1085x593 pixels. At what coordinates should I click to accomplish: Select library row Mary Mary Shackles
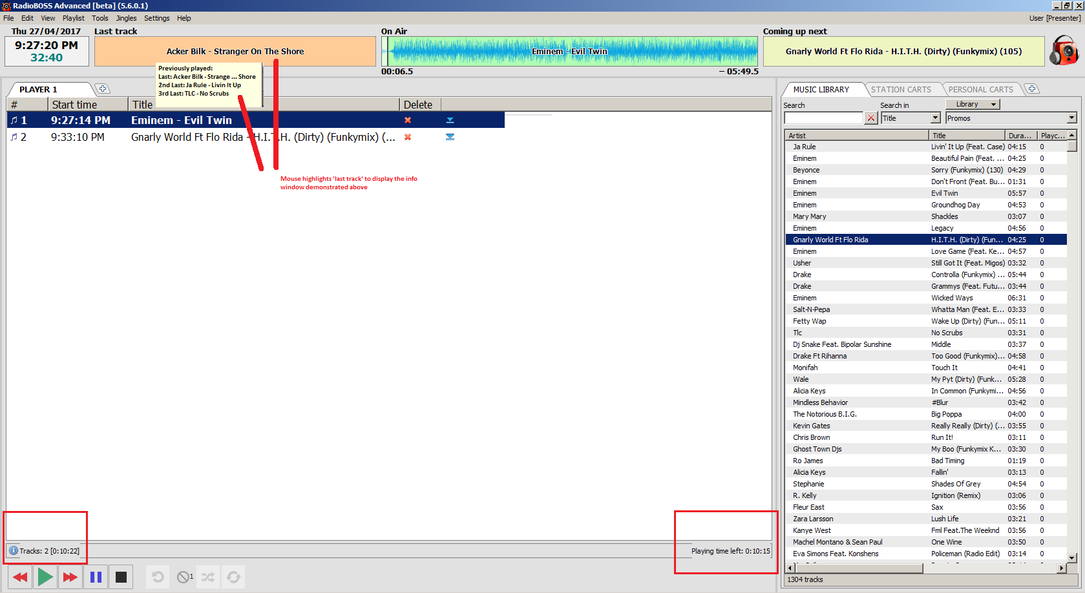(x=926, y=216)
